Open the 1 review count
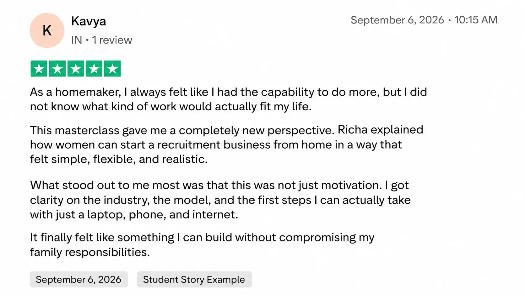The image size is (525, 295). coord(112,40)
